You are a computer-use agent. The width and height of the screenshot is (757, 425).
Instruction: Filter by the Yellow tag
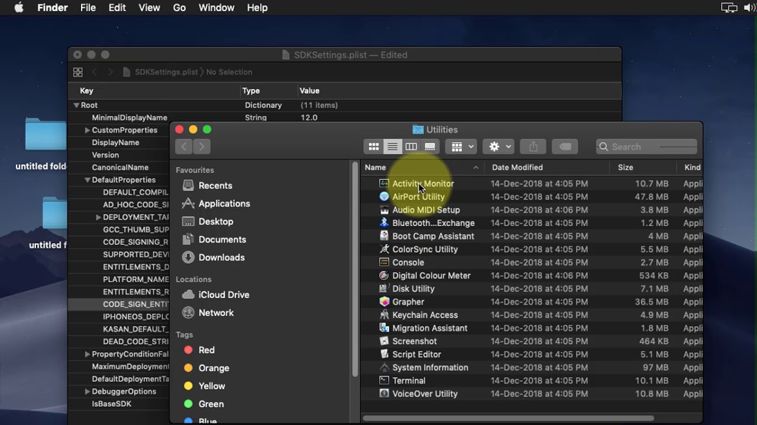pyautogui.click(x=204, y=386)
